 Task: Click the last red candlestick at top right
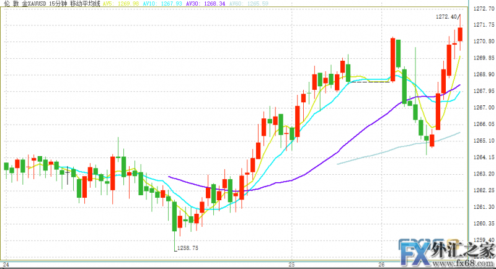pos(460,35)
